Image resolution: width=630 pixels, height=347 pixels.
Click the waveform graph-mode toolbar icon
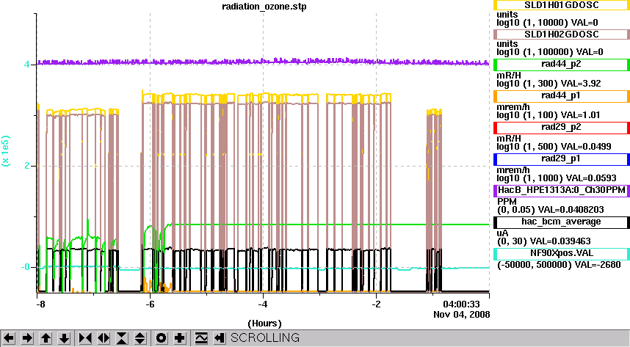pyautogui.click(x=201, y=338)
